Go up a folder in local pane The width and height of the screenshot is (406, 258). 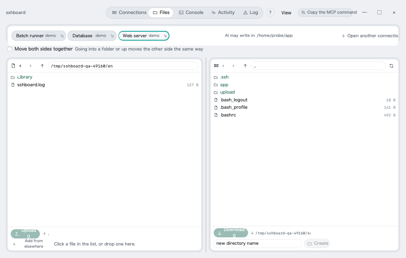tap(42, 66)
